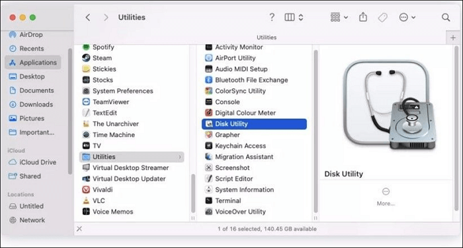This screenshot has height=248, width=463.
Task: Open Network in the sidebar
Action: tap(27, 220)
